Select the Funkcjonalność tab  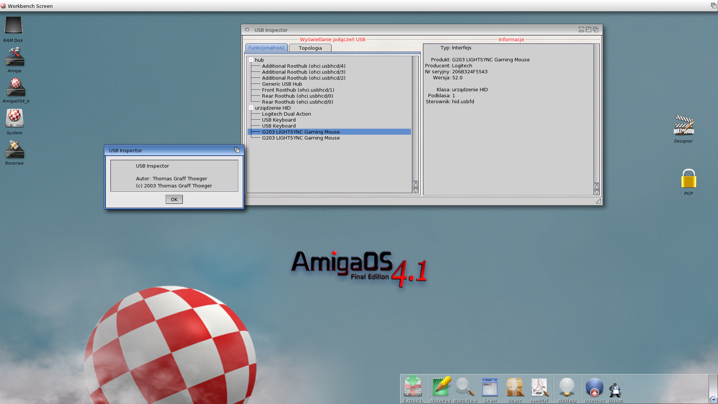point(266,48)
